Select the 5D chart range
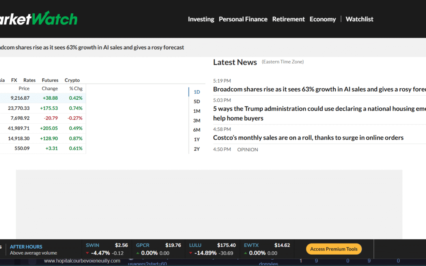Viewport: 426px width, 266px height. coord(197,101)
